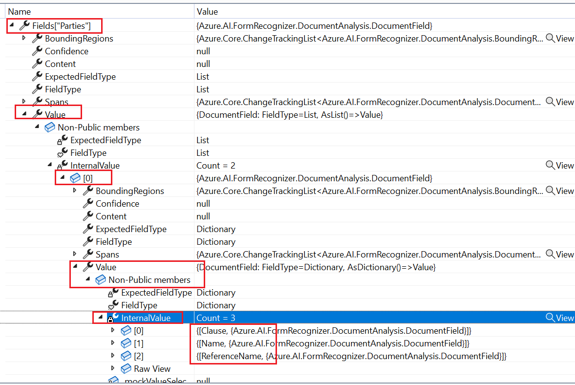The height and width of the screenshot is (385, 575).
Task: Click the wrench icon of the Value row showing AsDictionary()
Action: pos(87,267)
